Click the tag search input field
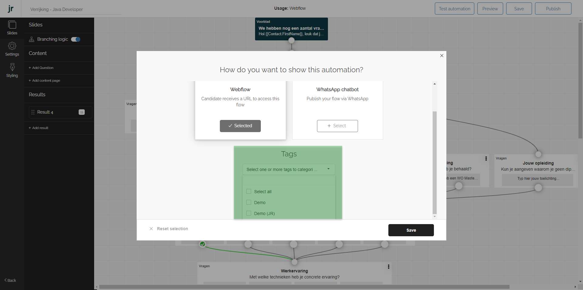 coord(289,181)
